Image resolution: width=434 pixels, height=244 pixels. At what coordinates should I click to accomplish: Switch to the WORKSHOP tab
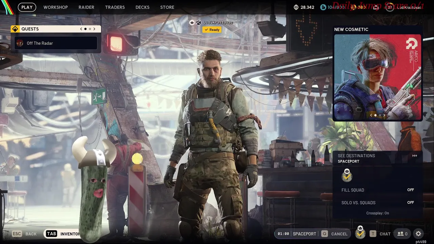[56, 7]
